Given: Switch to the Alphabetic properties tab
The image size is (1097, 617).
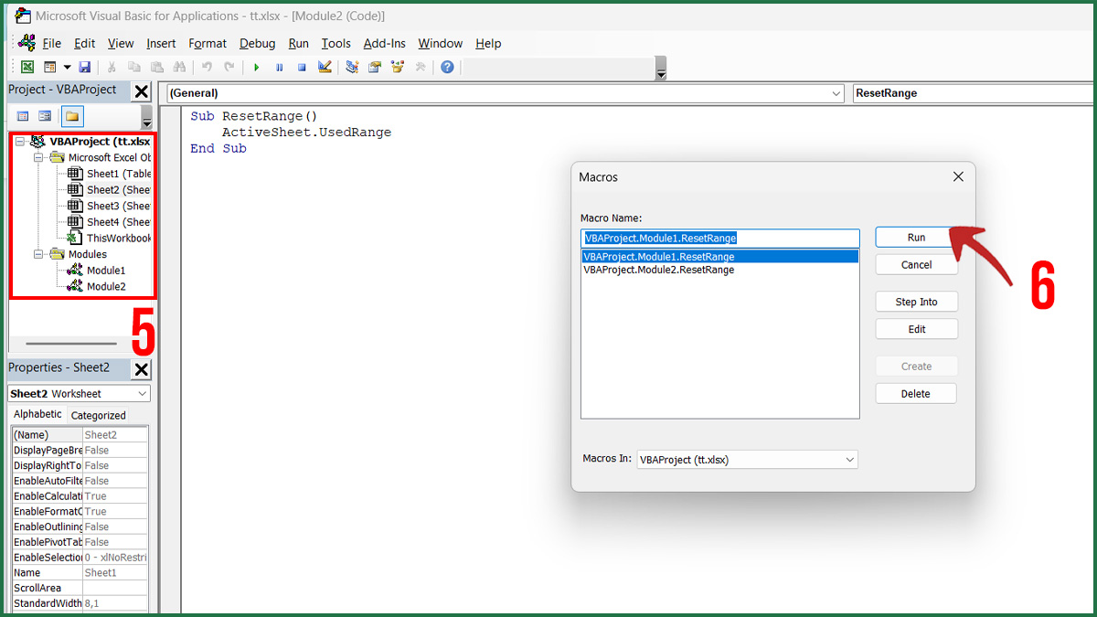Looking at the screenshot, I should tap(37, 414).
